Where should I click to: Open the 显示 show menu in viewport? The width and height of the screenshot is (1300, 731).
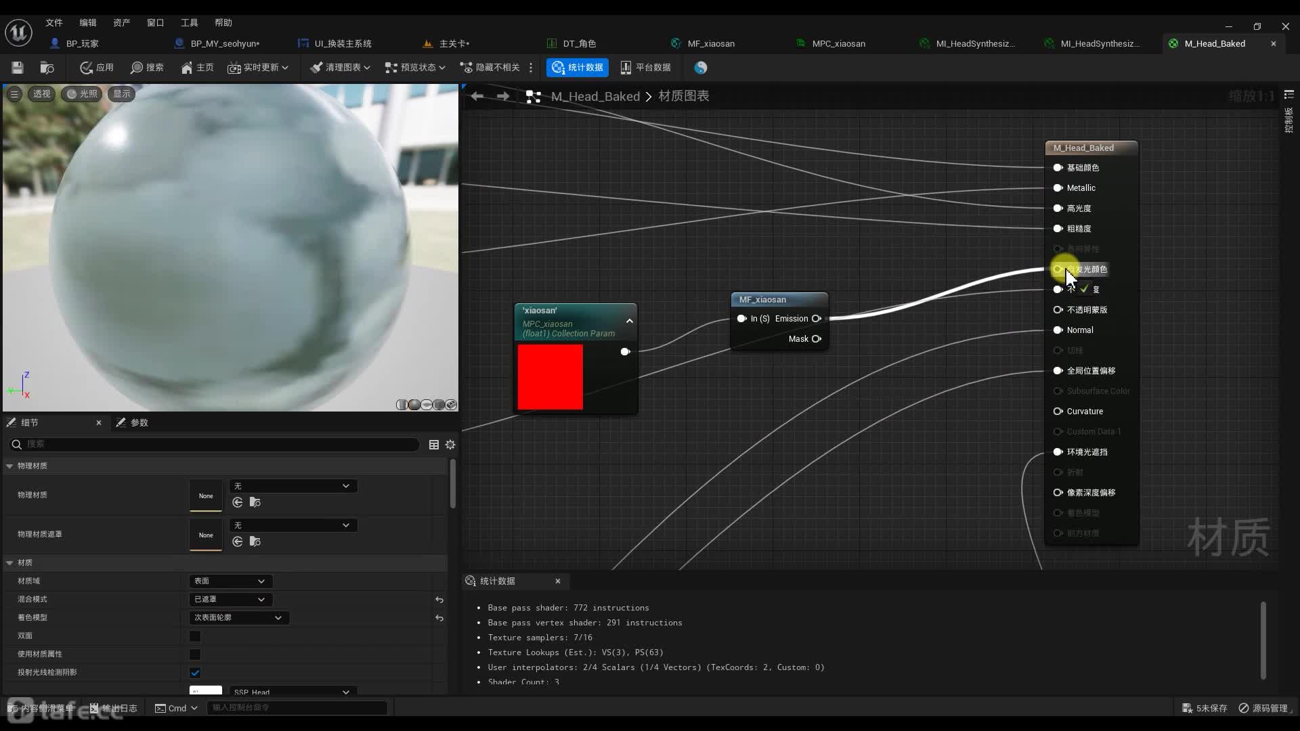(122, 94)
